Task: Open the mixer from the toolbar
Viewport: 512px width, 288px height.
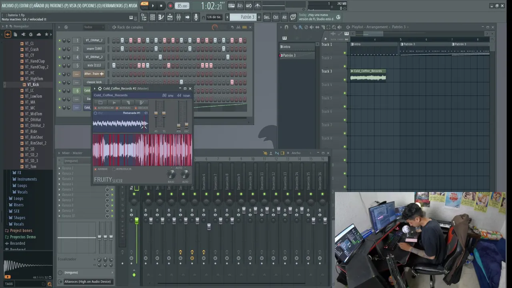Action: tap(178, 17)
